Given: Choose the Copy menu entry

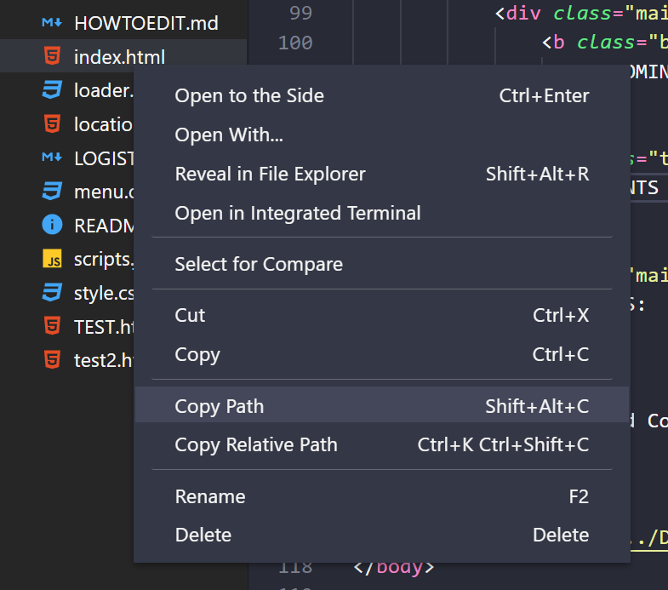Looking at the screenshot, I should tap(382, 354).
